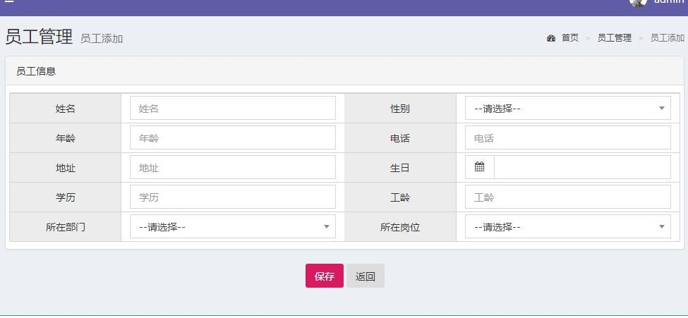The height and width of the screenshot is (318, 688).
Task: Select the 电话 input field
Action: point(567,138)
